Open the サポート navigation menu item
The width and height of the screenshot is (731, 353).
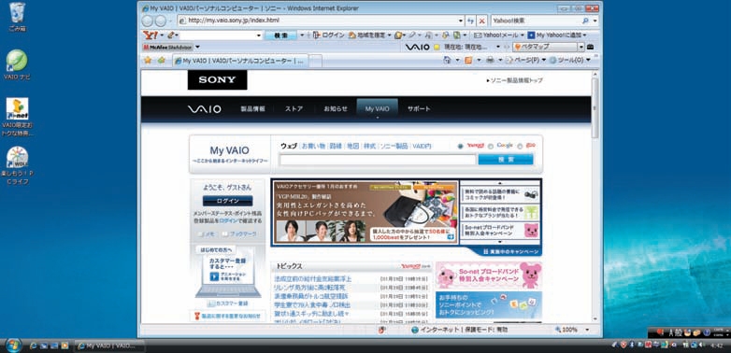point(419,109)
